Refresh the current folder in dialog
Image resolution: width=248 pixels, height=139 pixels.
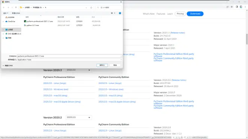91,7
